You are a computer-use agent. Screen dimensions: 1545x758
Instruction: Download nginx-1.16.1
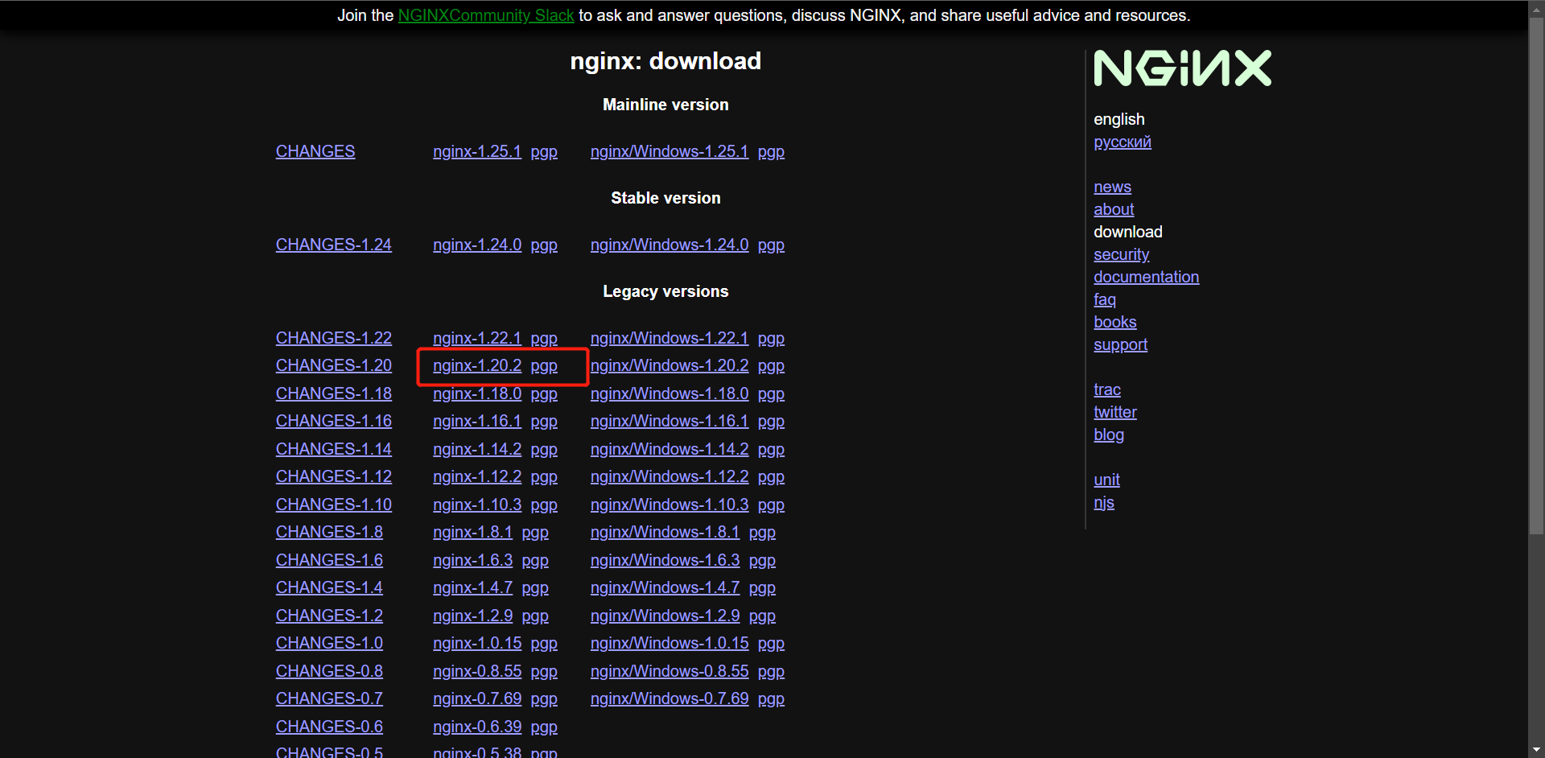tap(477, 421)
